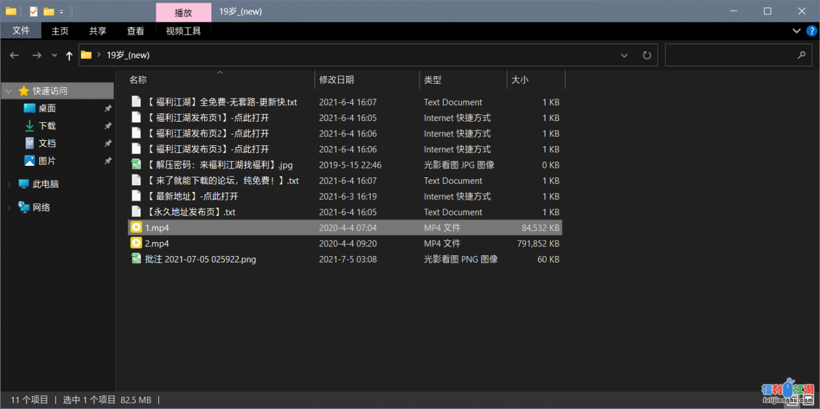
Task: Open Properties via the quick access toolbar icon
Action: pyautogui.click(x=33, y=11)
